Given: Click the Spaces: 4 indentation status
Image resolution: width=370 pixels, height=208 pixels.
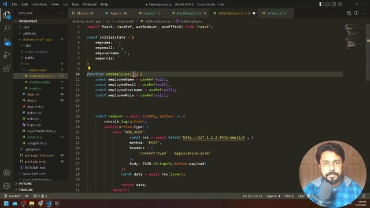Looking at the screenshot, I should point(273,196).
